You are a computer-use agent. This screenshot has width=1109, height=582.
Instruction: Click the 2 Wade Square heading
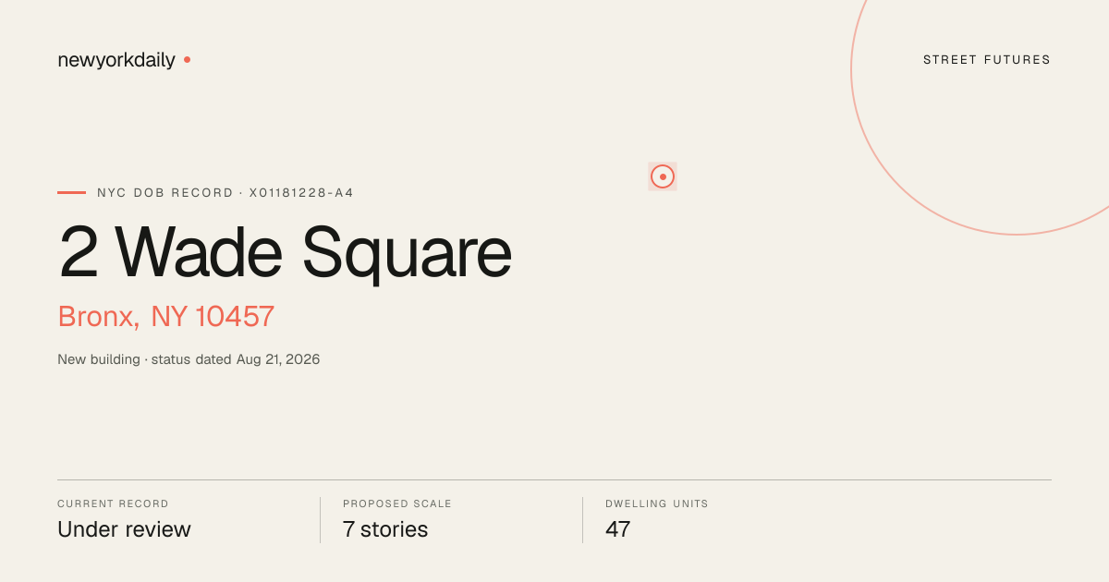coord(285,252)
